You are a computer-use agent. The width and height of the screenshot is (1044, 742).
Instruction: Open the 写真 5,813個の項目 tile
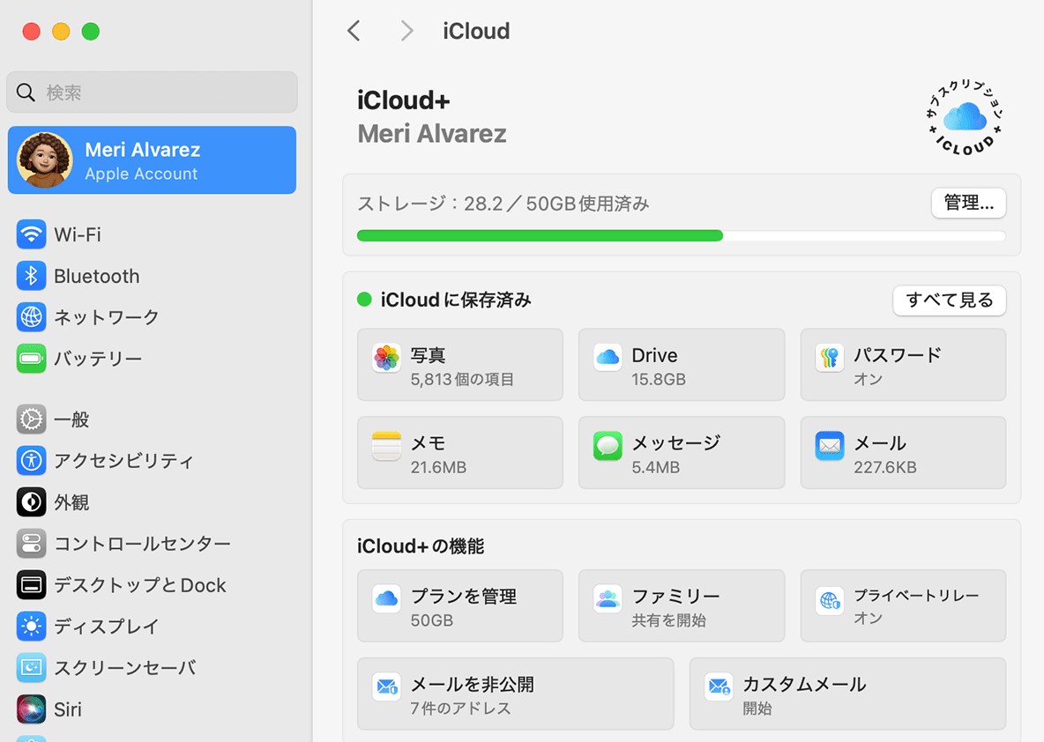point(460,365)
